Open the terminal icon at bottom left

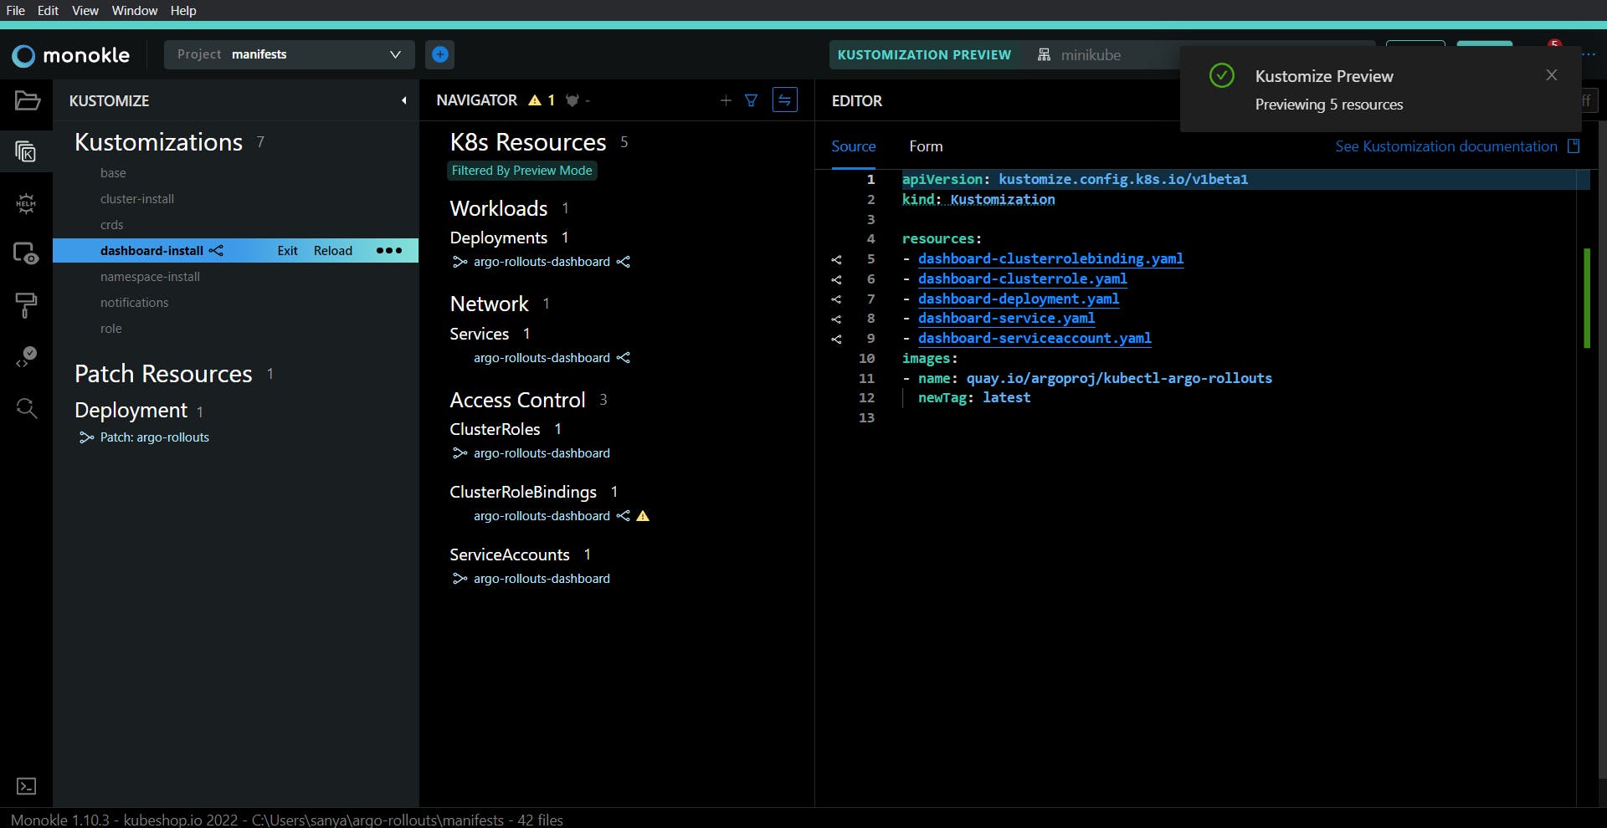pos(27,786)
